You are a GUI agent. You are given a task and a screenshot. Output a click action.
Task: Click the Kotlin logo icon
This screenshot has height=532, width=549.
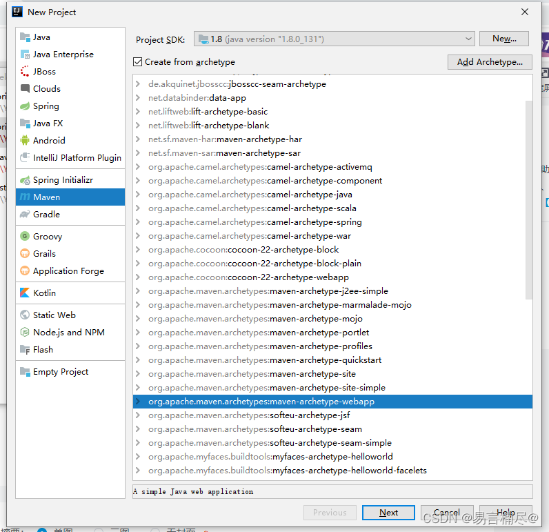(25, 293)
